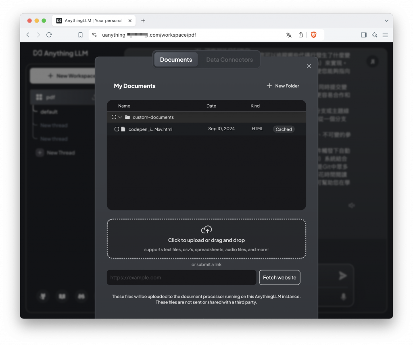This screenshot has height=345, width=413.
Task: Click the New Workspace button
Action: click(x=63, y=76)
